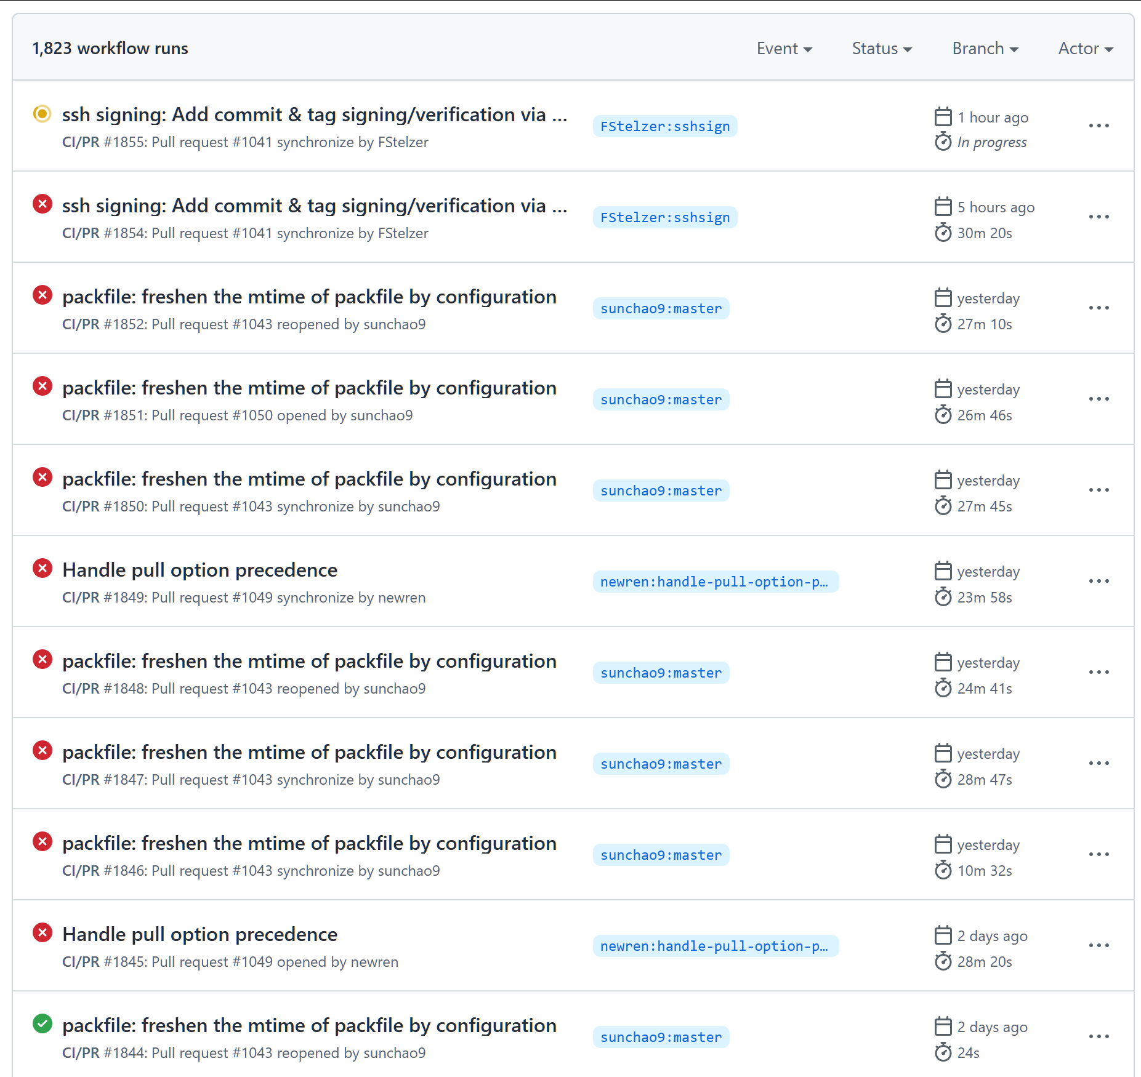Click the sunchao9:master branch label on run #1847
Screen dimensions: 1141x1077
(x=661, y=764)
